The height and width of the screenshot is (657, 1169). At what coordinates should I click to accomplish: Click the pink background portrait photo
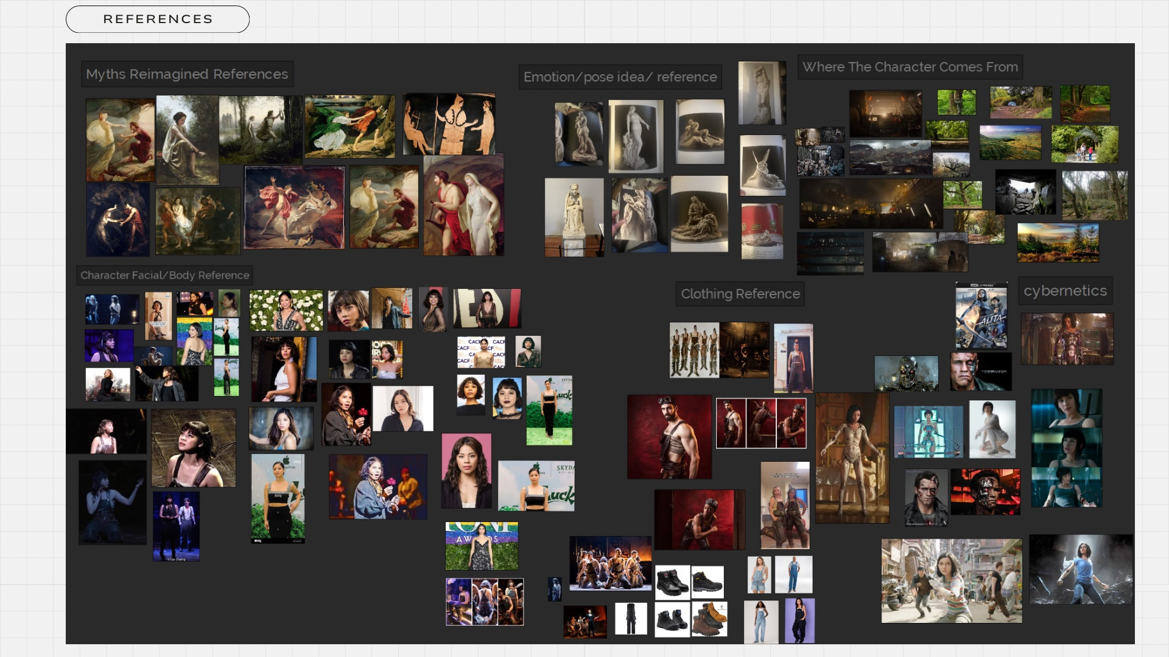(x=466, y=471)
